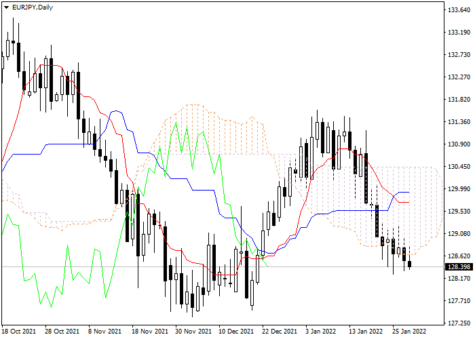Screen dimensions: 475x339
Task: Open the chart dropdown triangle beside EURJPY
Action: [6, 7]
